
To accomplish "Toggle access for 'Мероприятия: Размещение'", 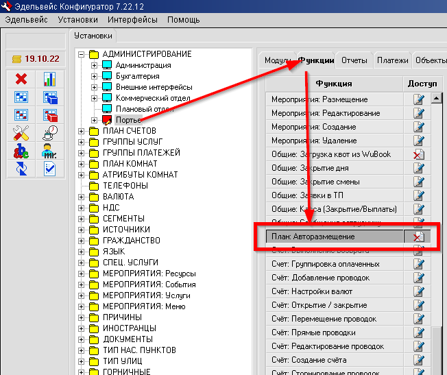I will click(x=418, y=99).
